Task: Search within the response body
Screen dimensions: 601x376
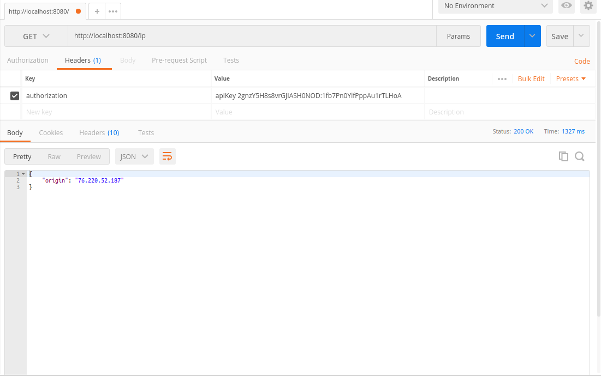Action: tap(580, 156)
